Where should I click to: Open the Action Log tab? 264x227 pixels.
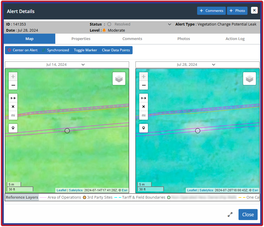[235, 39]
